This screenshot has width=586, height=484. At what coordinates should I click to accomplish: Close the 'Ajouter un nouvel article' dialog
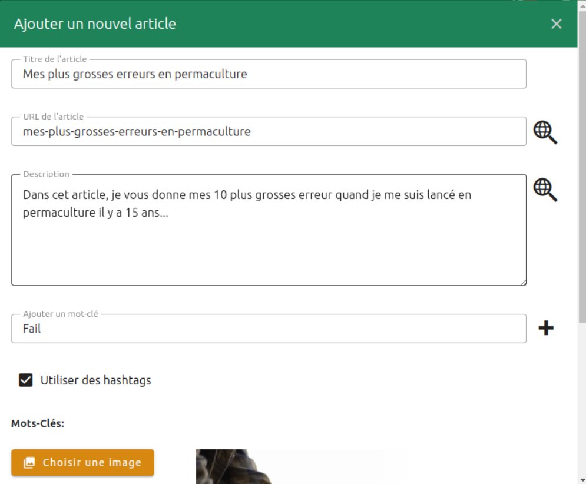pyautogui.click(x=556, y=24)
